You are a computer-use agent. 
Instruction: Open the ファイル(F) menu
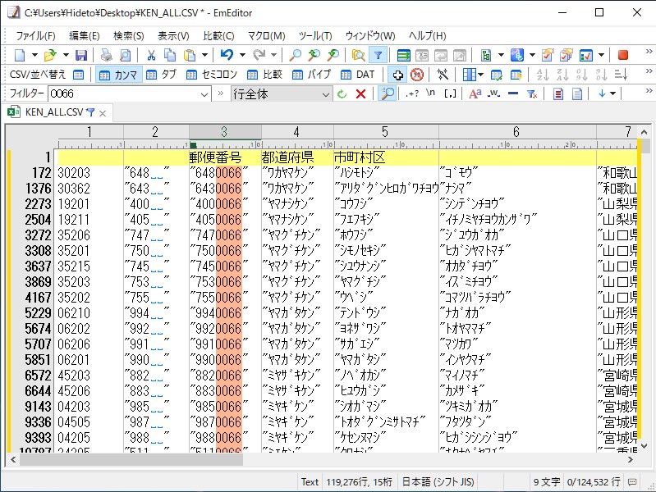35,36
